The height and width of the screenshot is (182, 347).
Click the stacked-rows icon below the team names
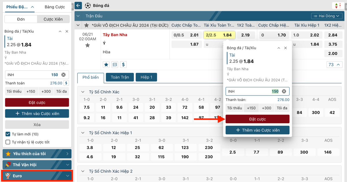115,65
